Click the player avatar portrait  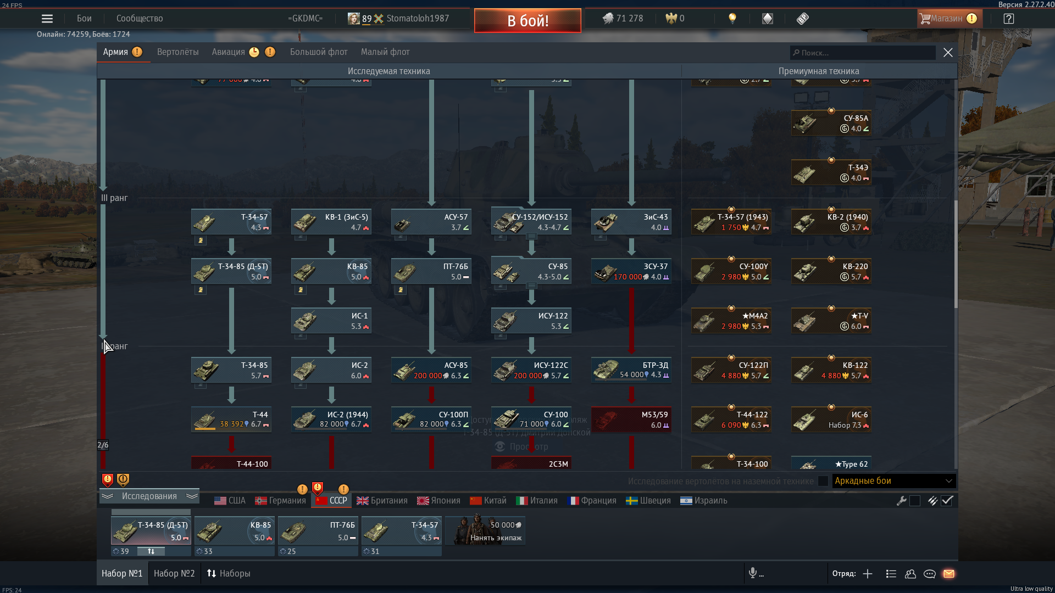[x=354, y=19]
